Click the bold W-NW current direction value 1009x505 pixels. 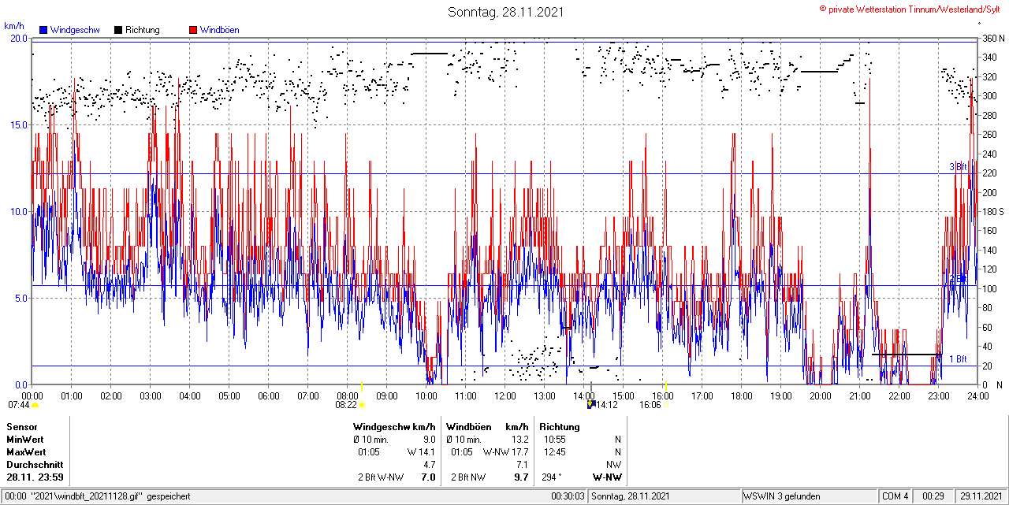tap(607, 477)
